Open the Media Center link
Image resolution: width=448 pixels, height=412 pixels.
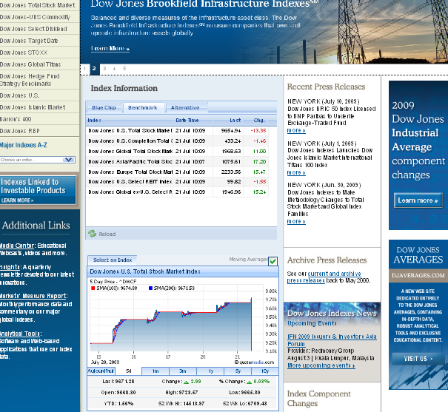17,246
